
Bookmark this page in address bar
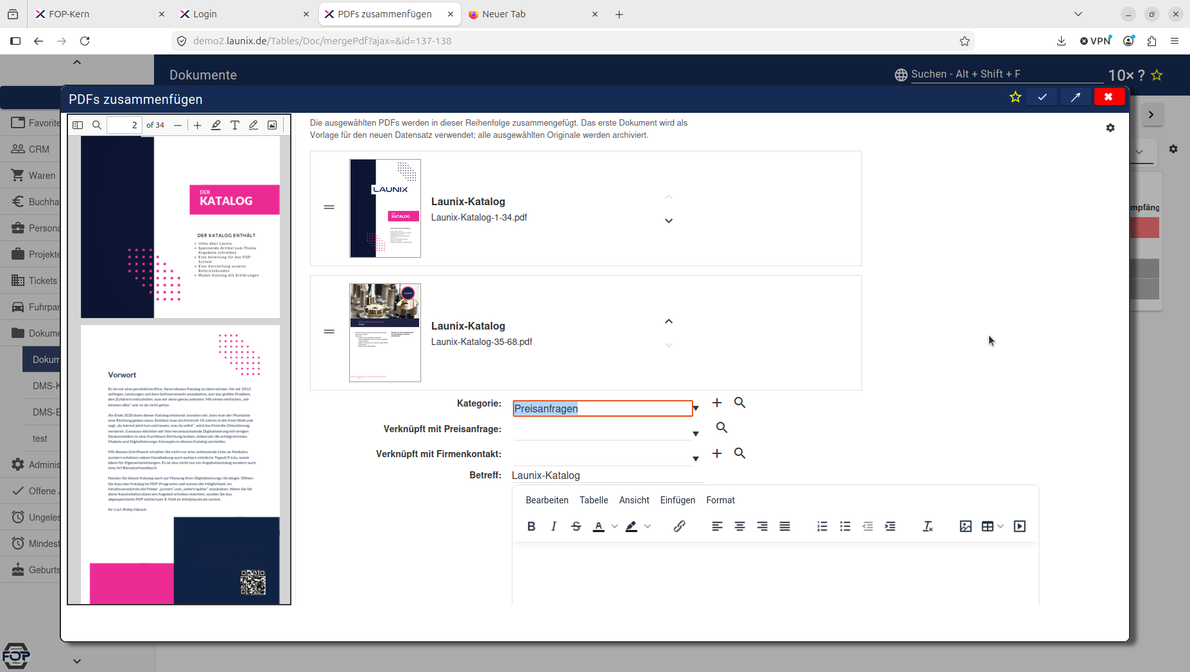tap(965, 41)
